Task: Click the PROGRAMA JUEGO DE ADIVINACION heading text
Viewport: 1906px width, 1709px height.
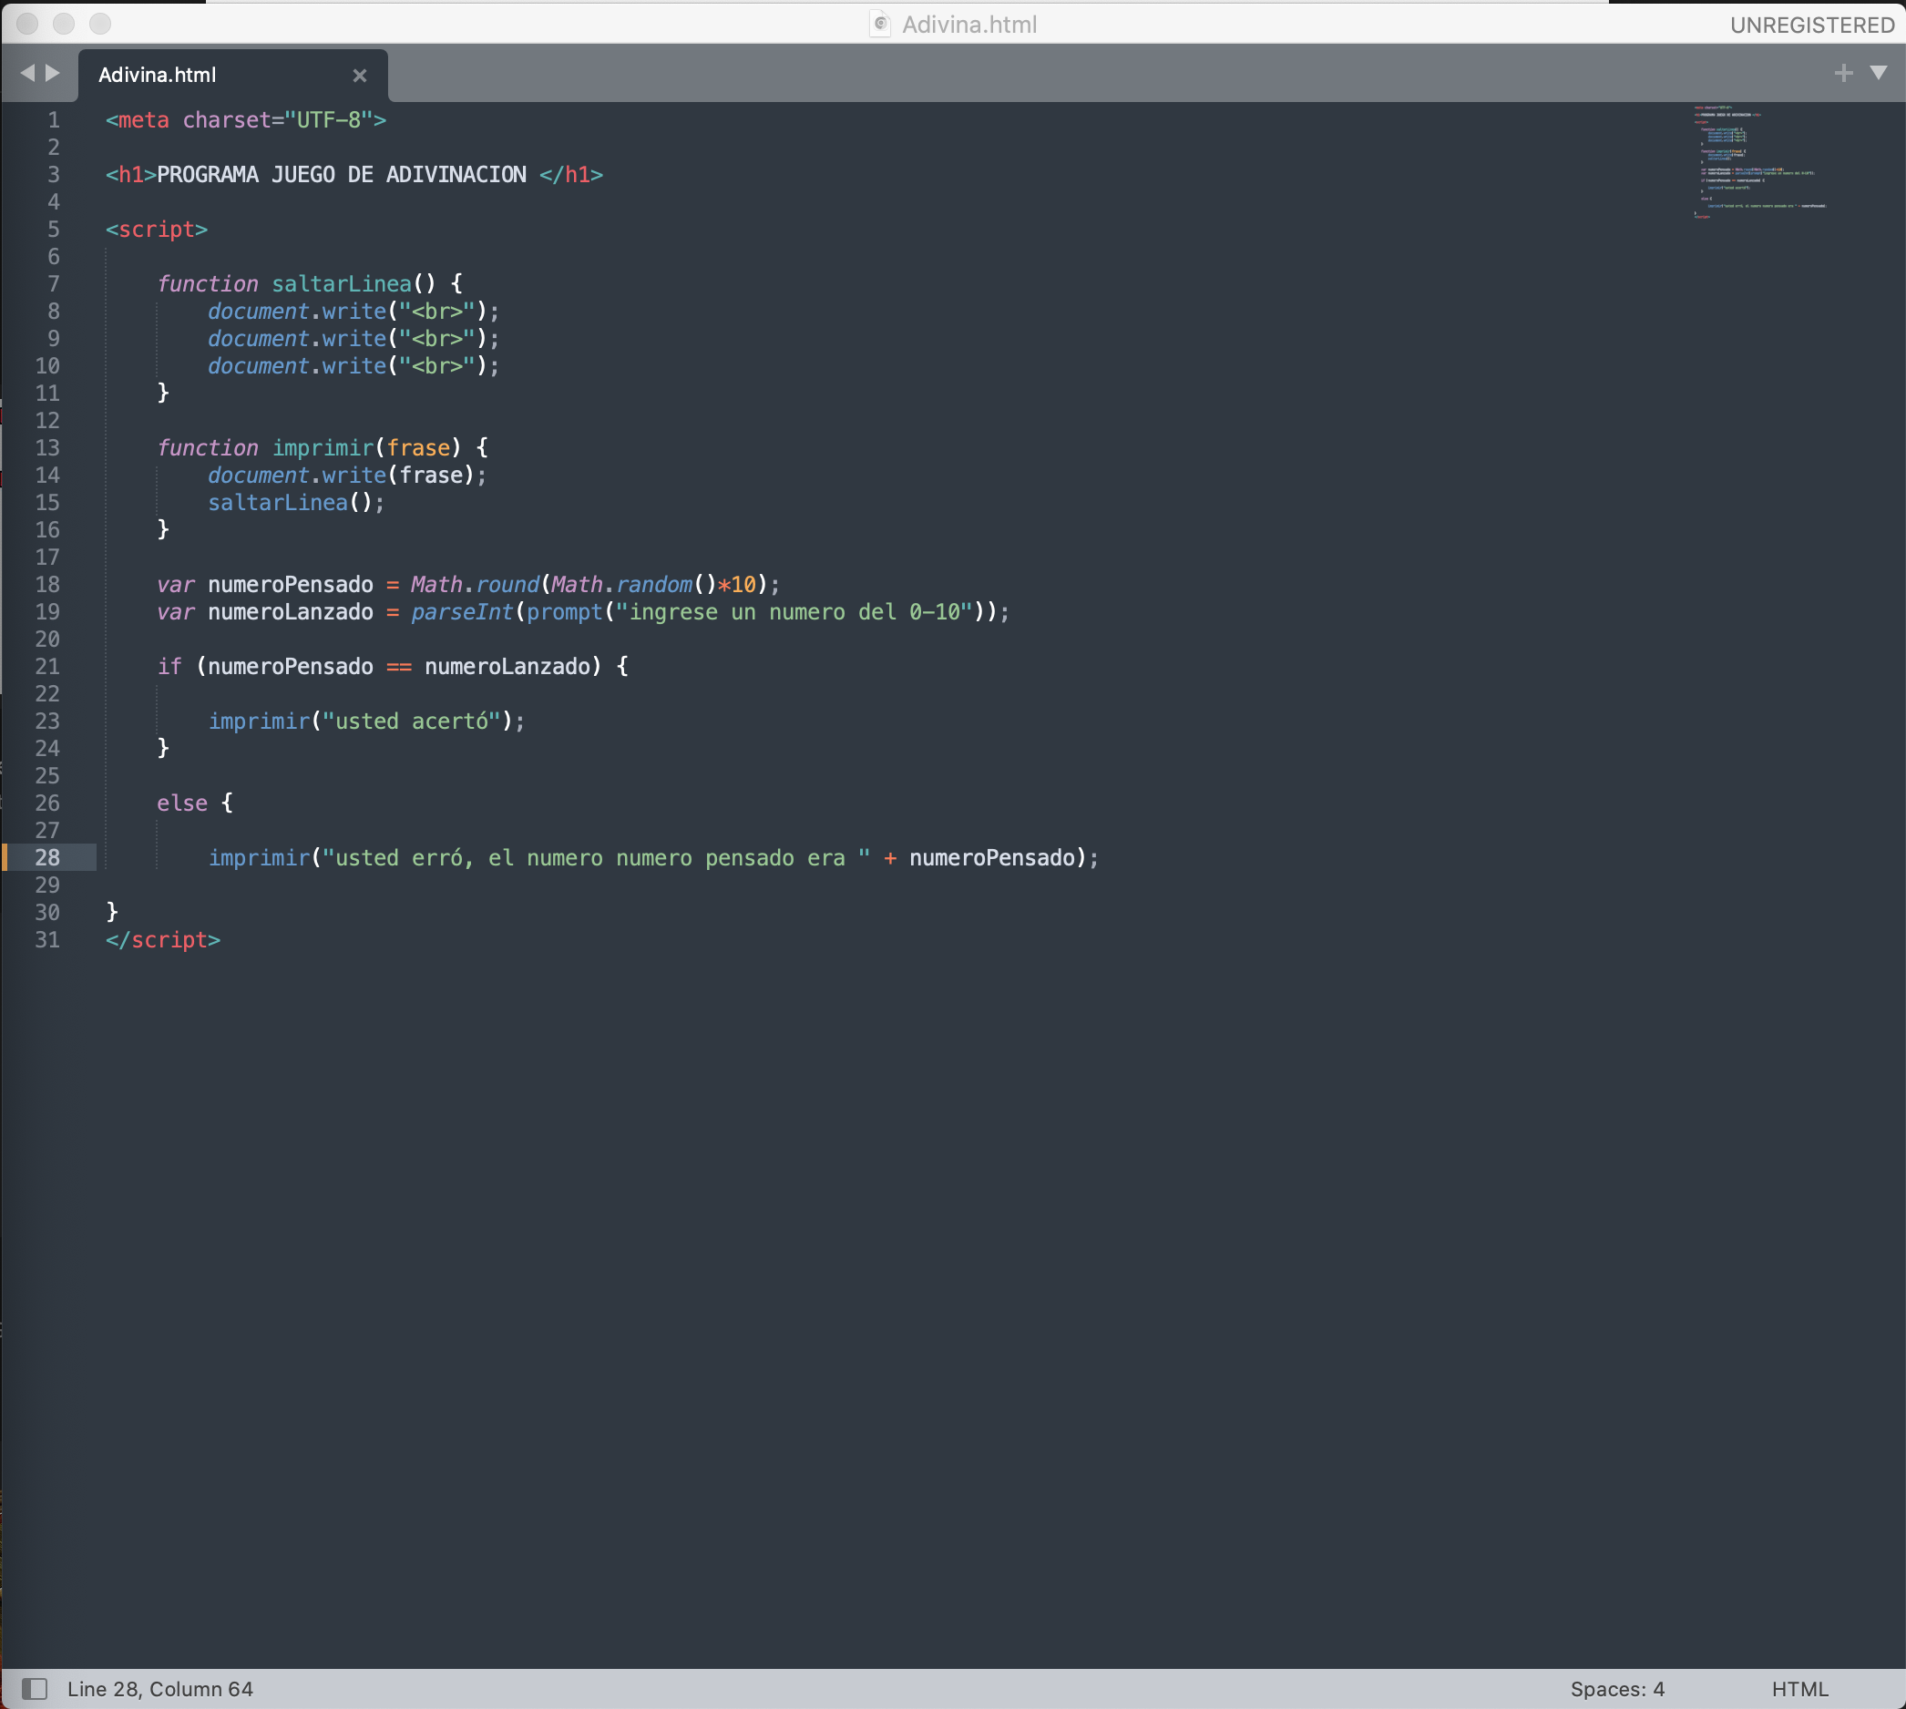Action: [x=342, y=175]
